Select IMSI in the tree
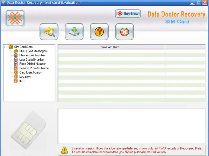 coord(22,81)
